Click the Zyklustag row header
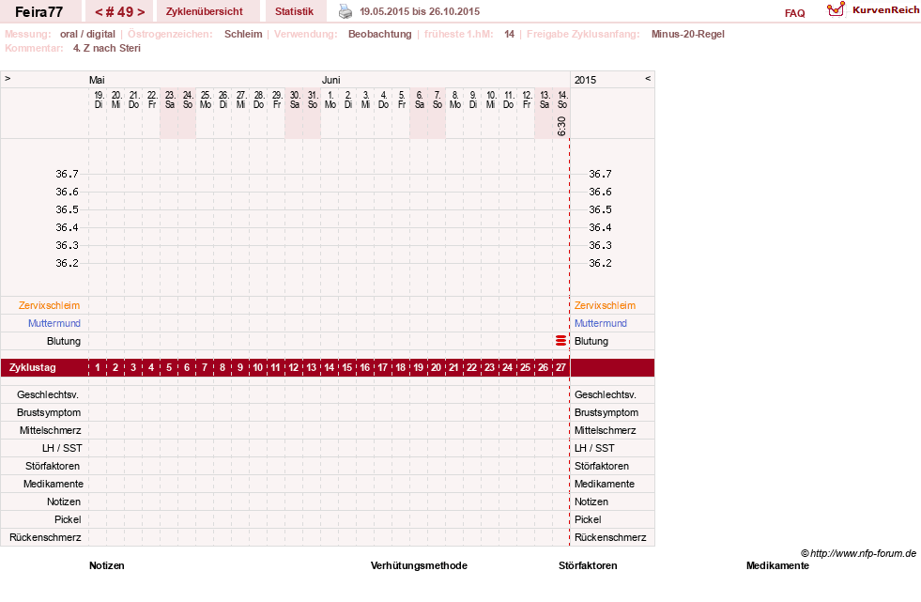The image size is (921, 602). coord(32,367)
